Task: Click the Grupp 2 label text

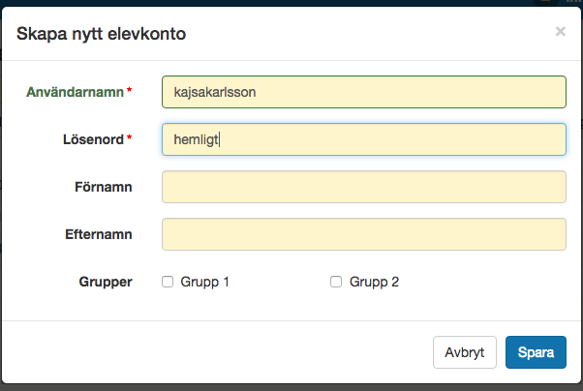Action: tap(374, 283)
